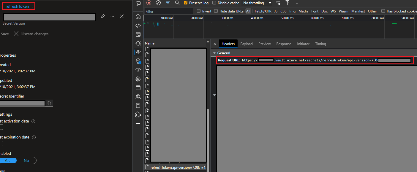Switch to the Preview tab
The width and height of the screenshot is (417, 172).
click(265, 44)
